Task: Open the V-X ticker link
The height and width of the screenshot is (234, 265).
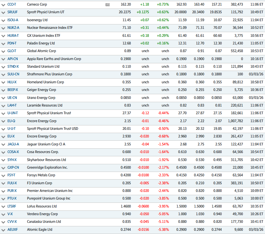Action: (x=10, y=214)
